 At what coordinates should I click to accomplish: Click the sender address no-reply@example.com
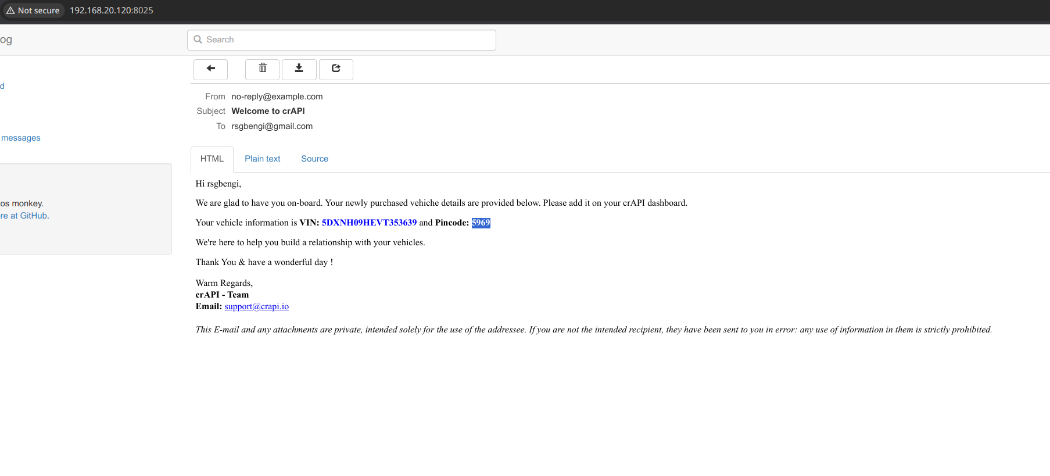point(277,96)
